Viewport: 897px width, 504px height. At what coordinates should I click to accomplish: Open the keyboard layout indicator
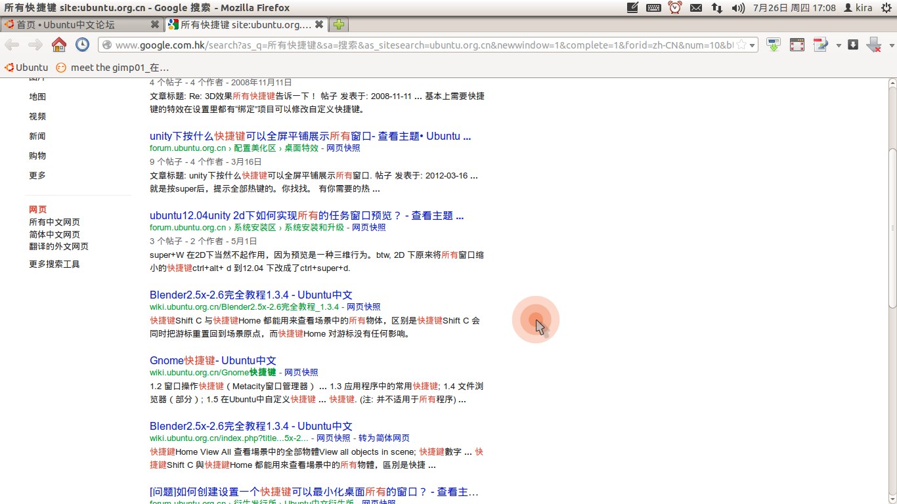(x=653, y=8)
